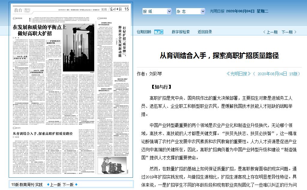Open the 杂志 magazine dropdown

pos(190,11)
